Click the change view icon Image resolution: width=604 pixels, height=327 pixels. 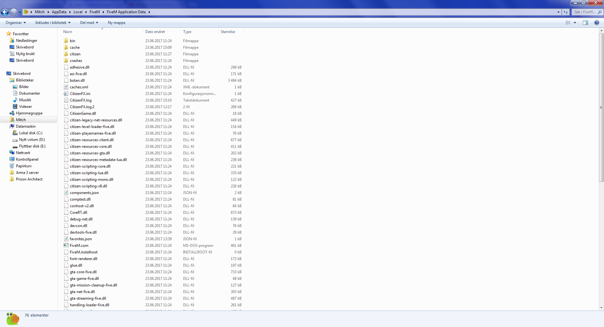pos(568,23)
